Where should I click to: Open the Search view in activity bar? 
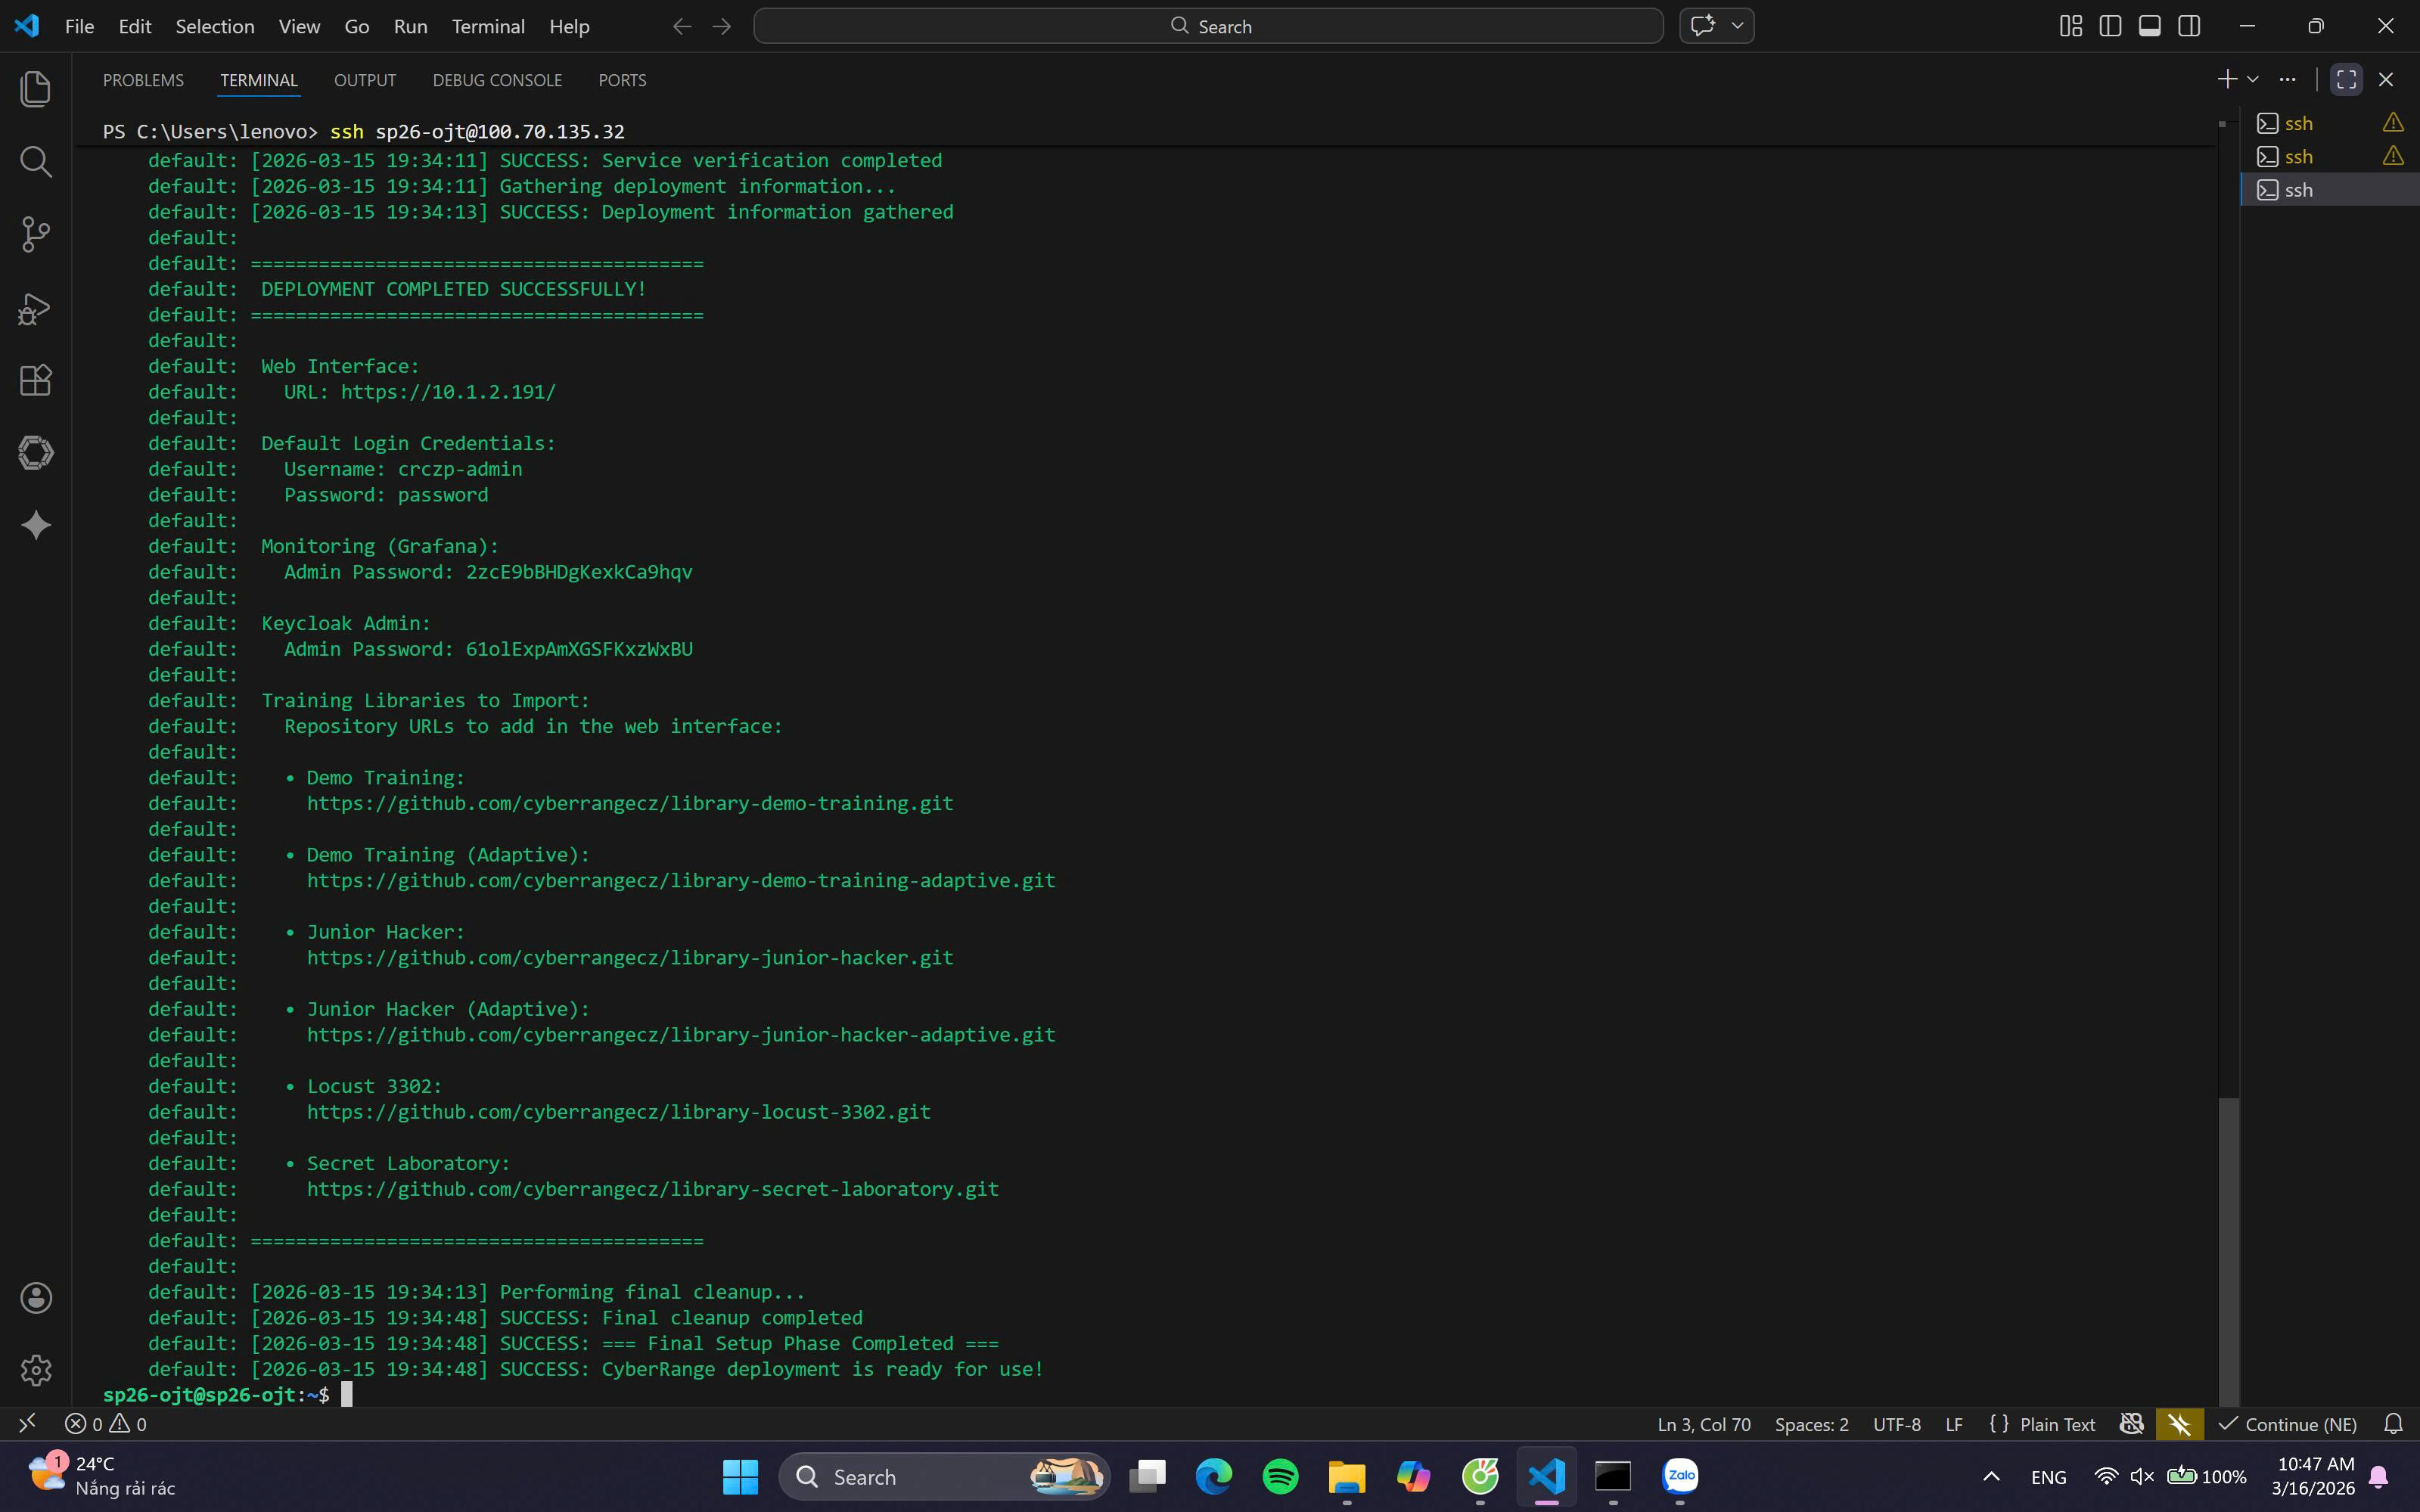coord(36,162)
